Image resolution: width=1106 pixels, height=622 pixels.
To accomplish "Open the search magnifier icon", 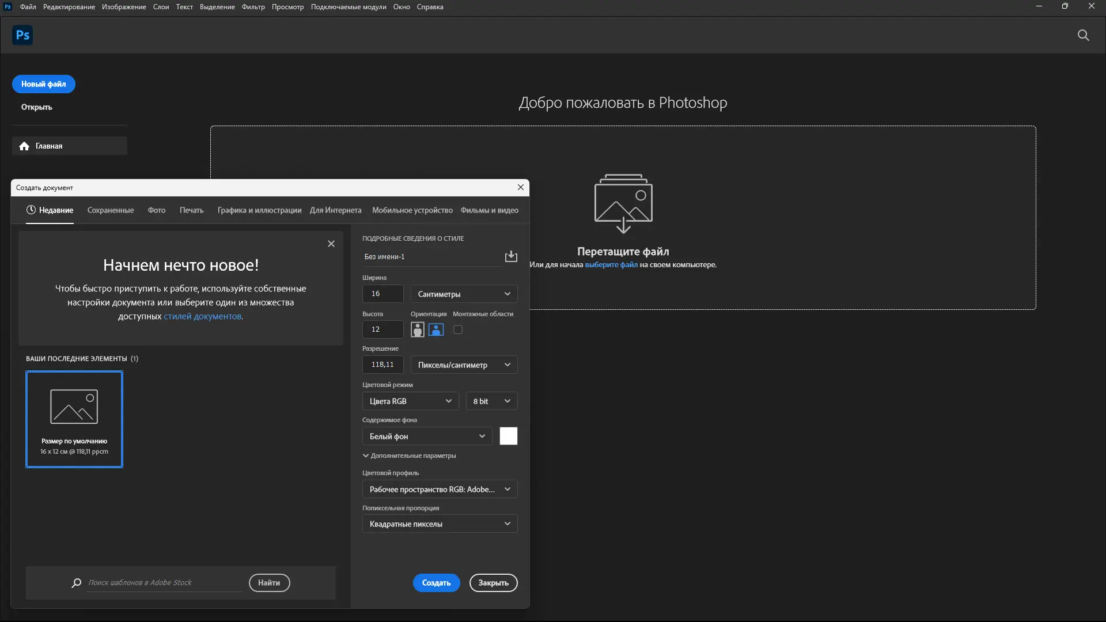I will pyautogui.click(x=1083, y=35).
